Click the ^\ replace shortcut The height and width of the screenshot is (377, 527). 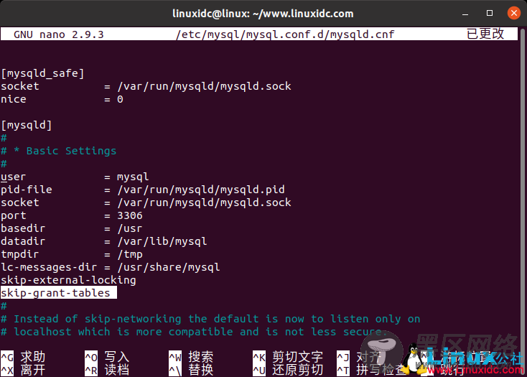tap(191, 370)
